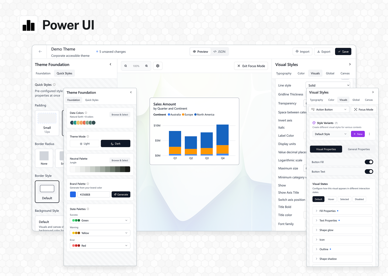
Task: Open the Quick Styles tab in Theme Foundation
Action: point(92,100)
